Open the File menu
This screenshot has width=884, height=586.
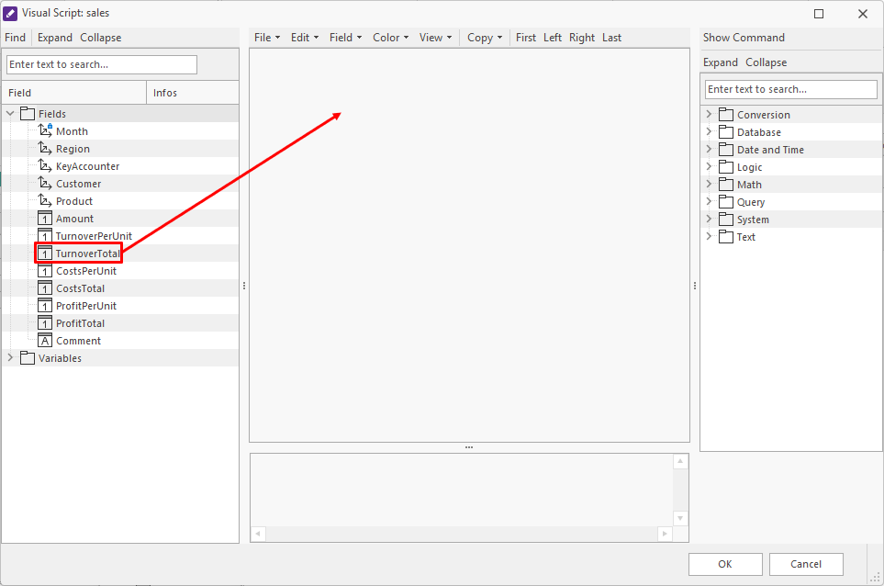click(x=267, y=38)
